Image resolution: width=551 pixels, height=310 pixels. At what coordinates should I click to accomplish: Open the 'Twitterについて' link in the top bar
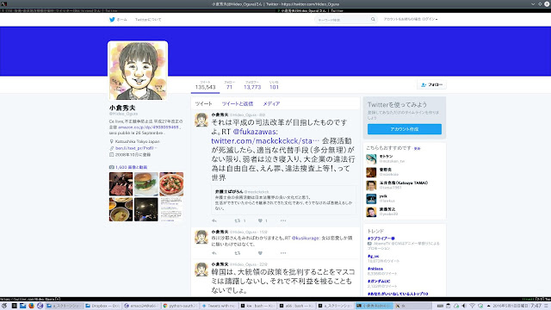148,20
